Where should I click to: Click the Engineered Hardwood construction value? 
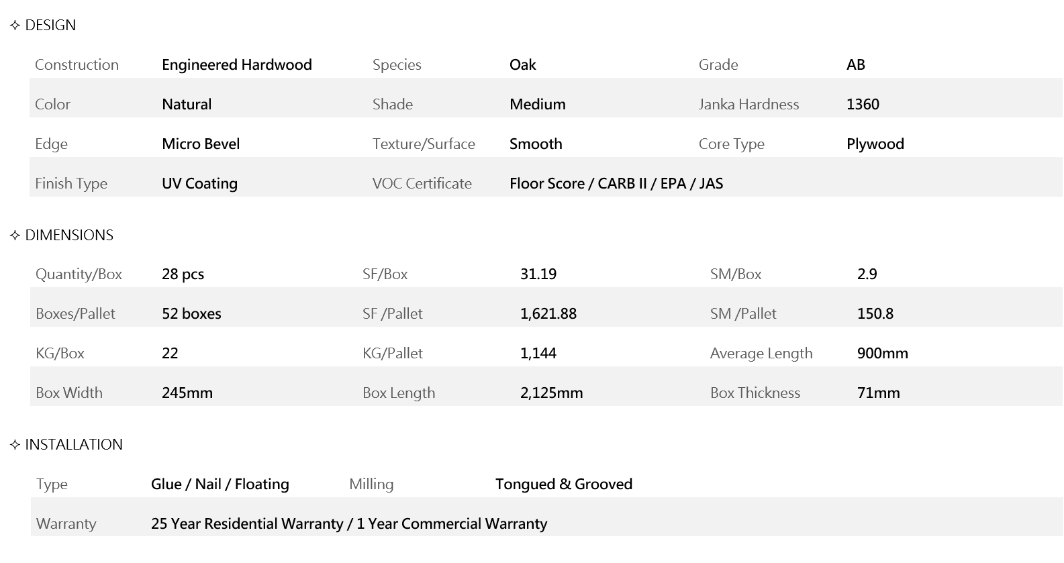pyautogui.click(x=237, y=65)
